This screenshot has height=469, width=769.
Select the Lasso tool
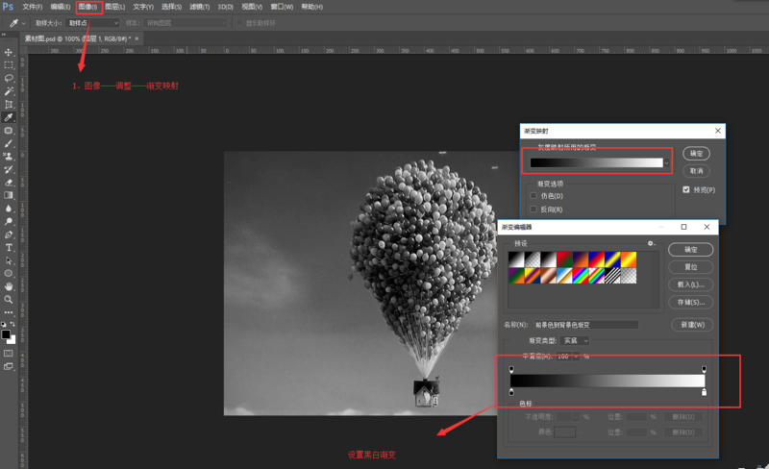coord(9,79)
